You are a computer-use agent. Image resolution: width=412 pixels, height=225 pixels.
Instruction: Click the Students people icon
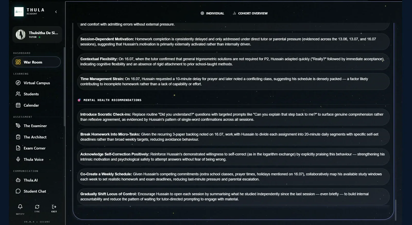pos(18,94)
